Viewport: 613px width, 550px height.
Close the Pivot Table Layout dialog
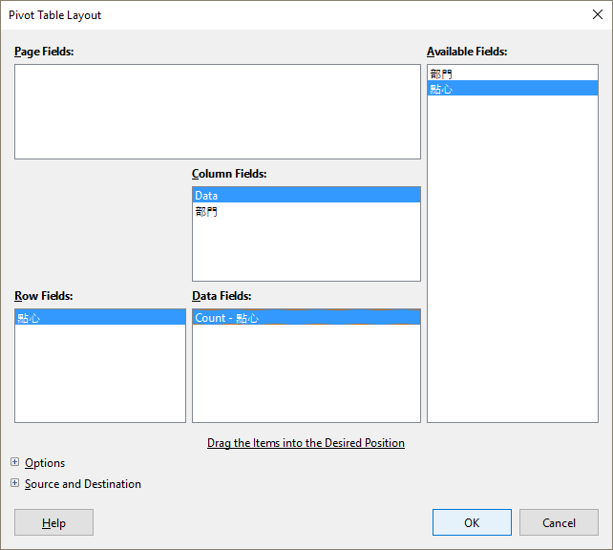click(x=597, y=14)
